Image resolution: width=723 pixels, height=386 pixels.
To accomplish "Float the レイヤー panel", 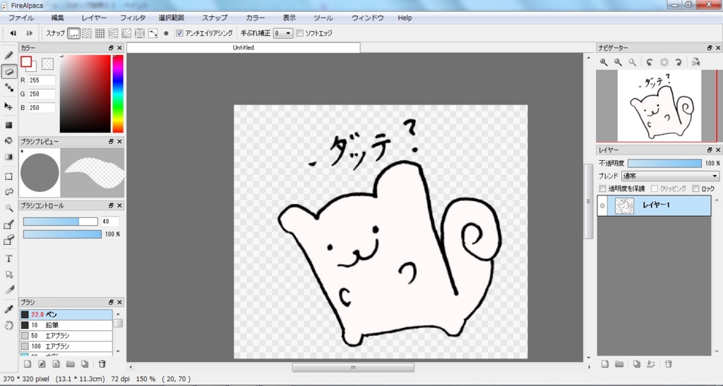I will [x=710, y=150].
